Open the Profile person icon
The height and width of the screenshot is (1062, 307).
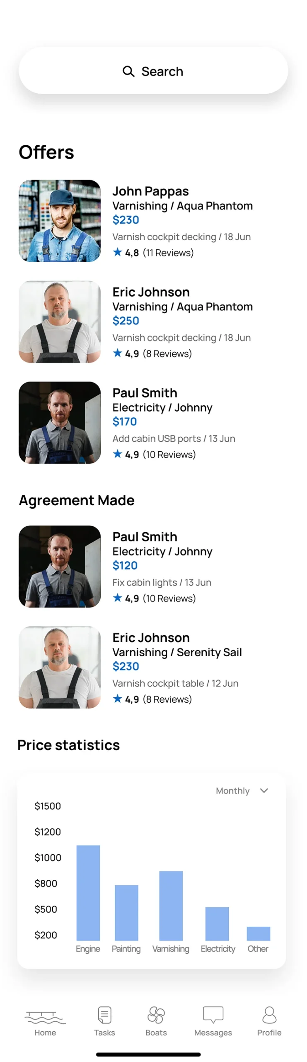click(x=269, y=1015)
